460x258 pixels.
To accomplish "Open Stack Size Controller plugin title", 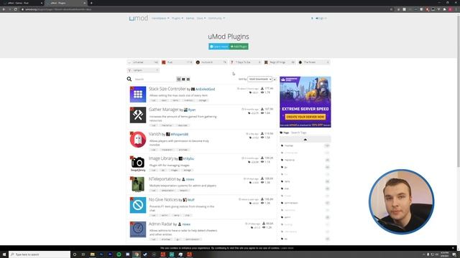I will point(167,89).
